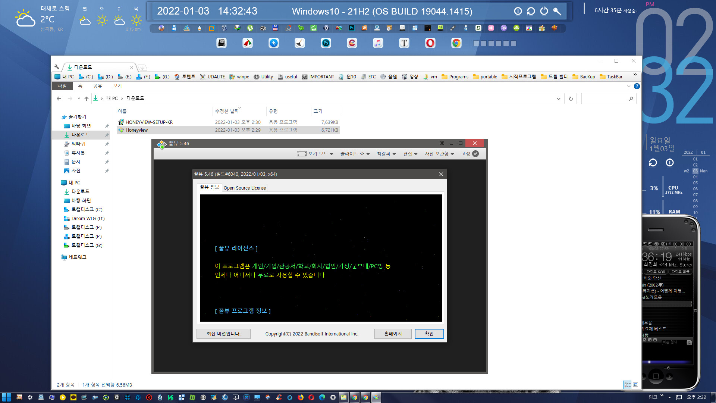Open iTunes music icon in dock

pyautogui.click(x=378, y=43)
